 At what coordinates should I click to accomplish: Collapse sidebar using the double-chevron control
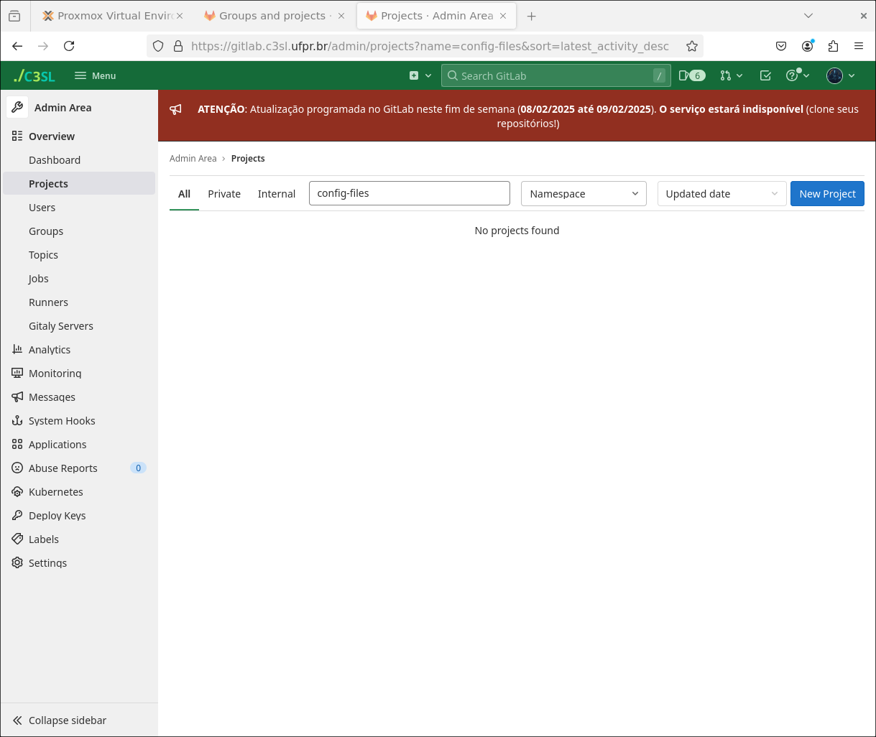tap(59, 720)
